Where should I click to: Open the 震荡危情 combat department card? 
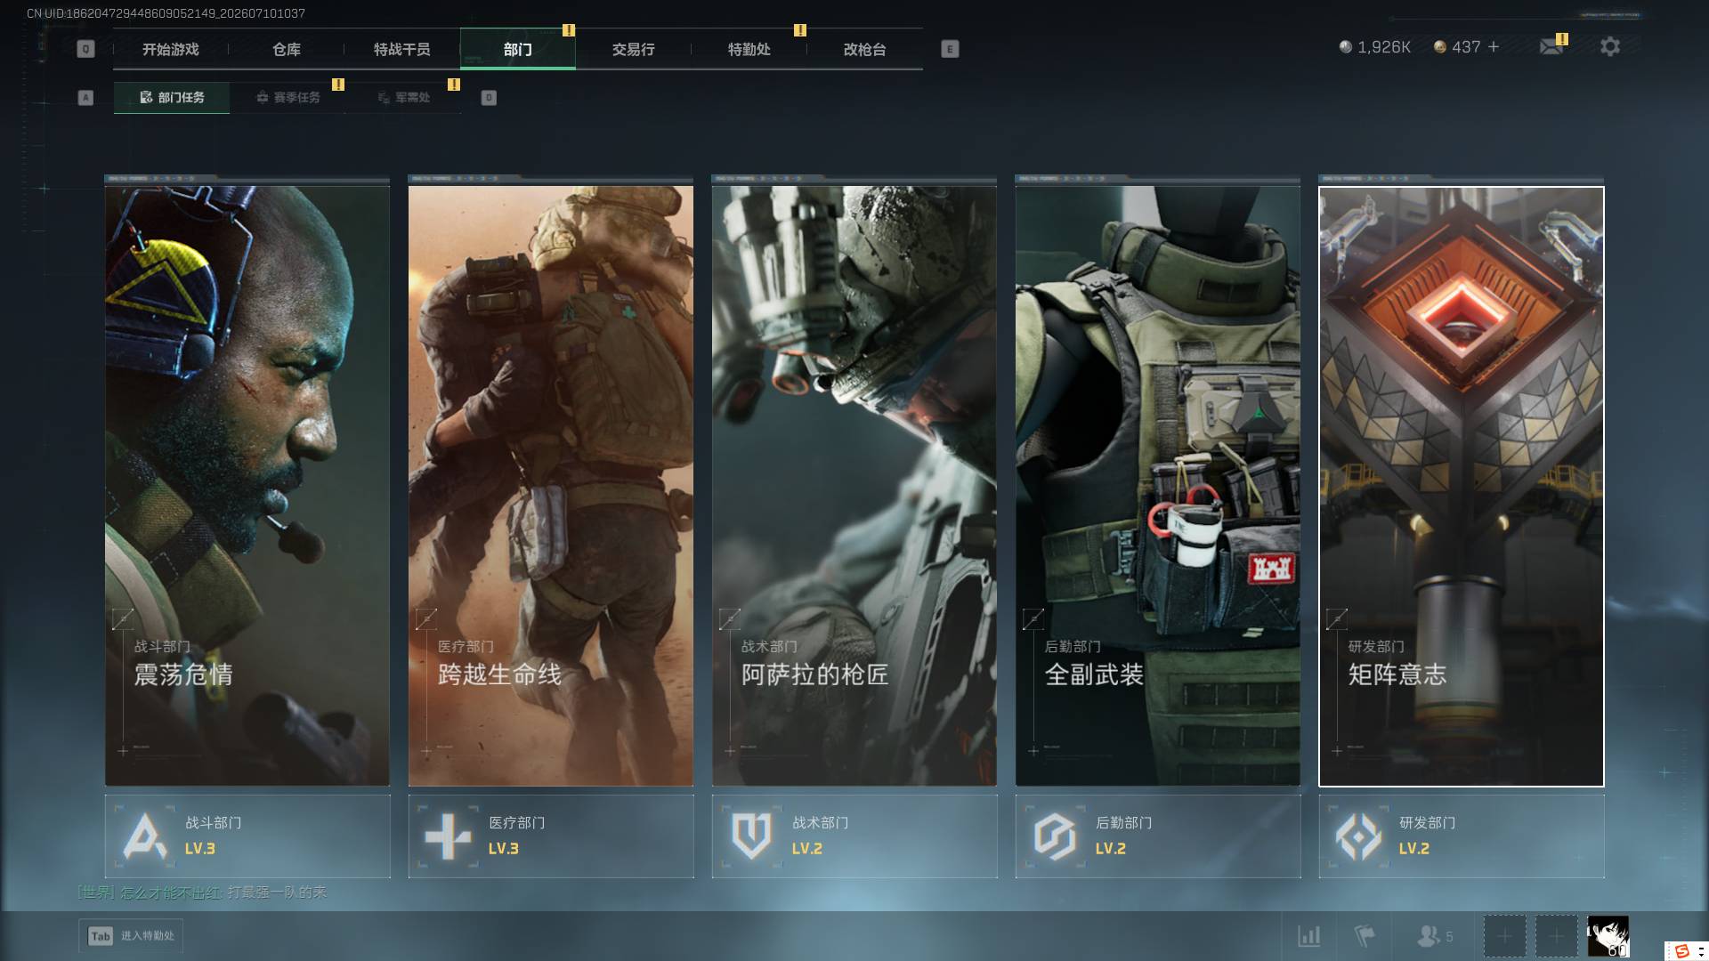tap(247, 486)
